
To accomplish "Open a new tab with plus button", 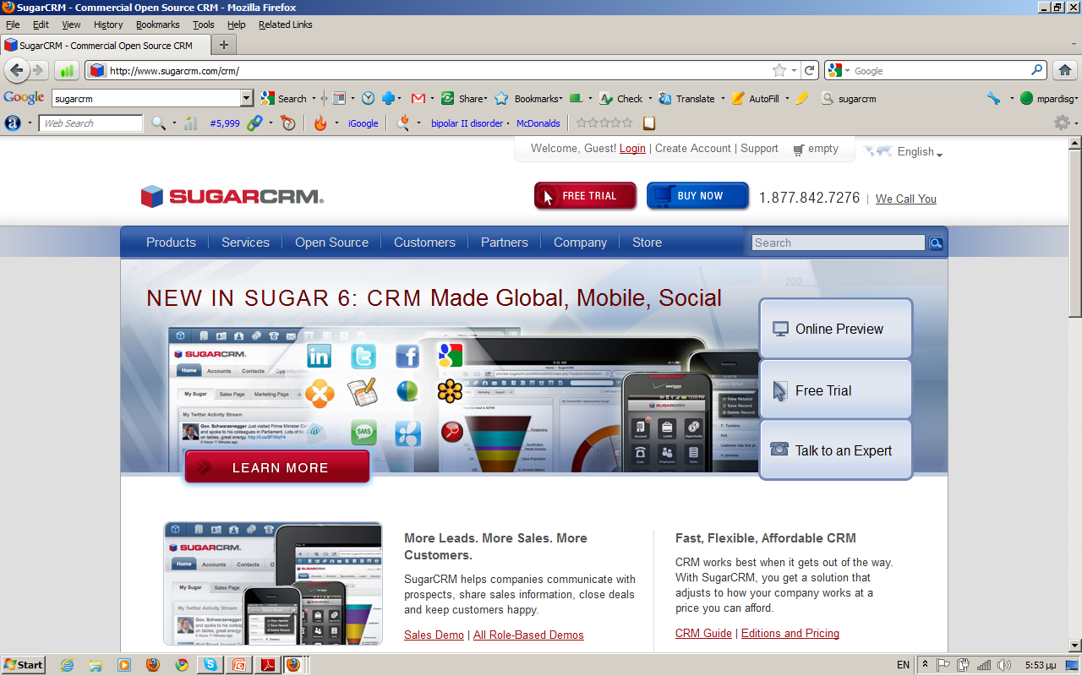I will tap(224, 46).
